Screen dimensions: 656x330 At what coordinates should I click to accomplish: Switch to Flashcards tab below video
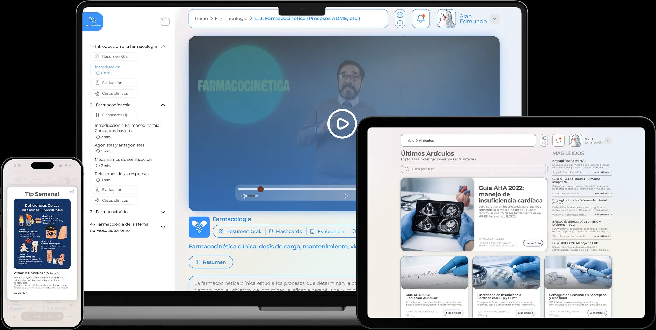click(285, 231)
